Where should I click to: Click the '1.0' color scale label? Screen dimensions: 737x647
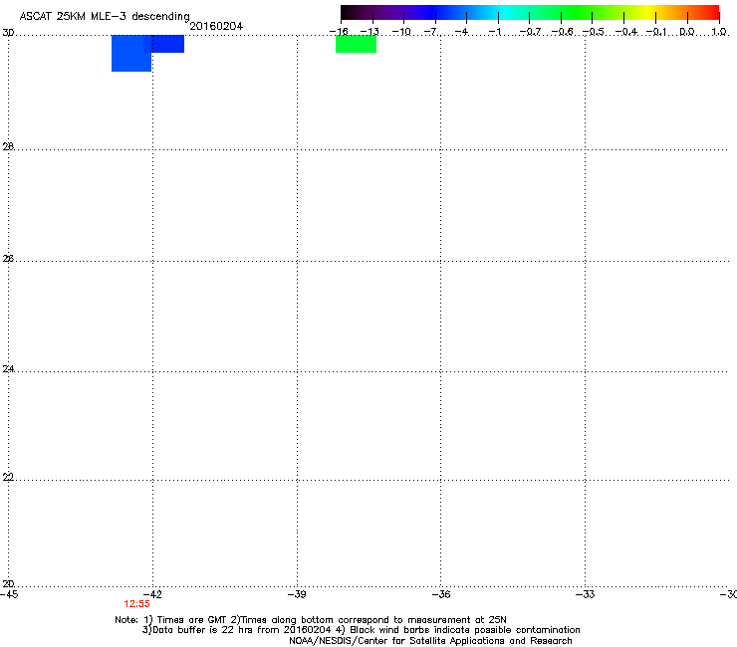[719, 32]
